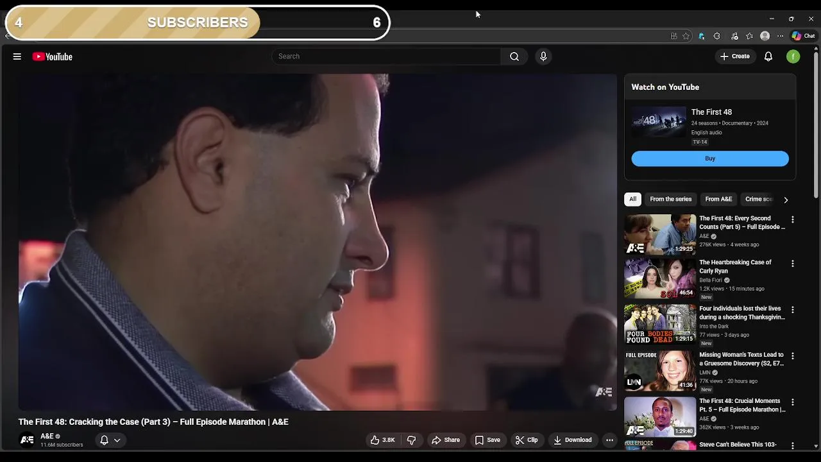This screenshot has width=821, height=462.
Task: Click the Create button
Action: [x=734, y=56]
